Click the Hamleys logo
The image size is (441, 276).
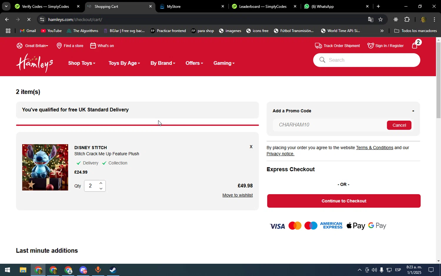35,63
